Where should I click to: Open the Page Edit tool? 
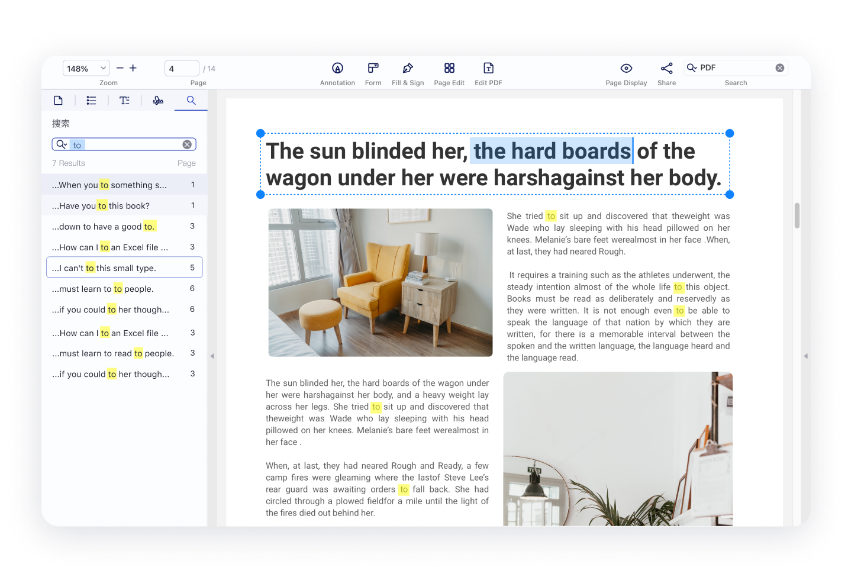pos(449,69)
